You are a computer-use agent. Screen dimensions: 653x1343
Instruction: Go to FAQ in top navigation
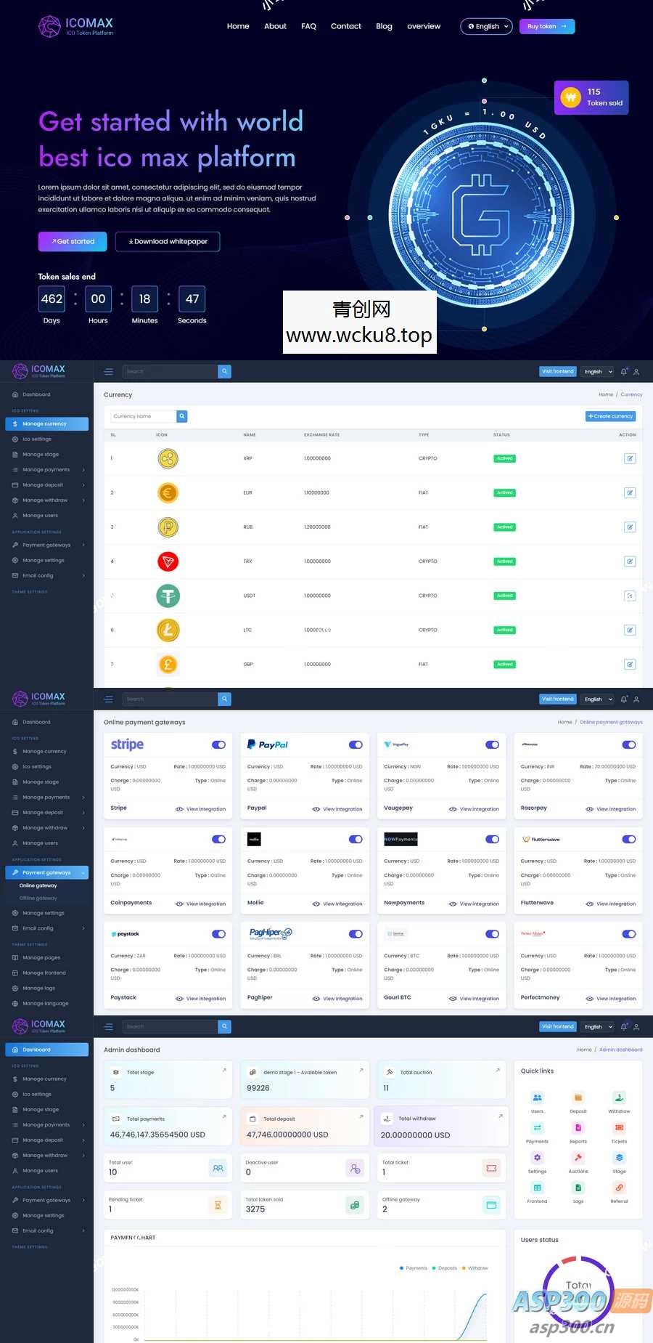tap(308, 26)
